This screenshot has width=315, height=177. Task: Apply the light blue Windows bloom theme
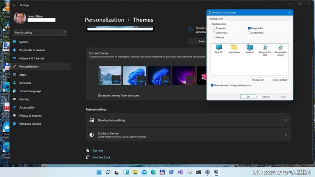tap(134, 75)
